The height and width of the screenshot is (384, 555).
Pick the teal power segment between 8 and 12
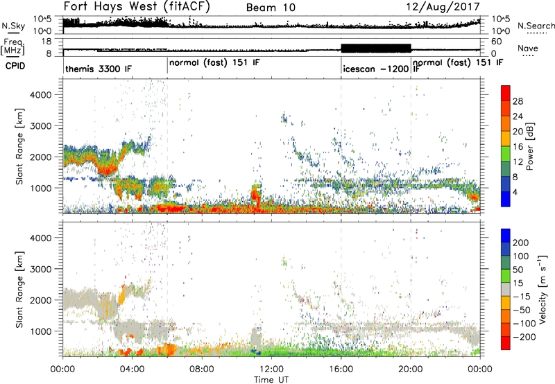coord(506,168)
